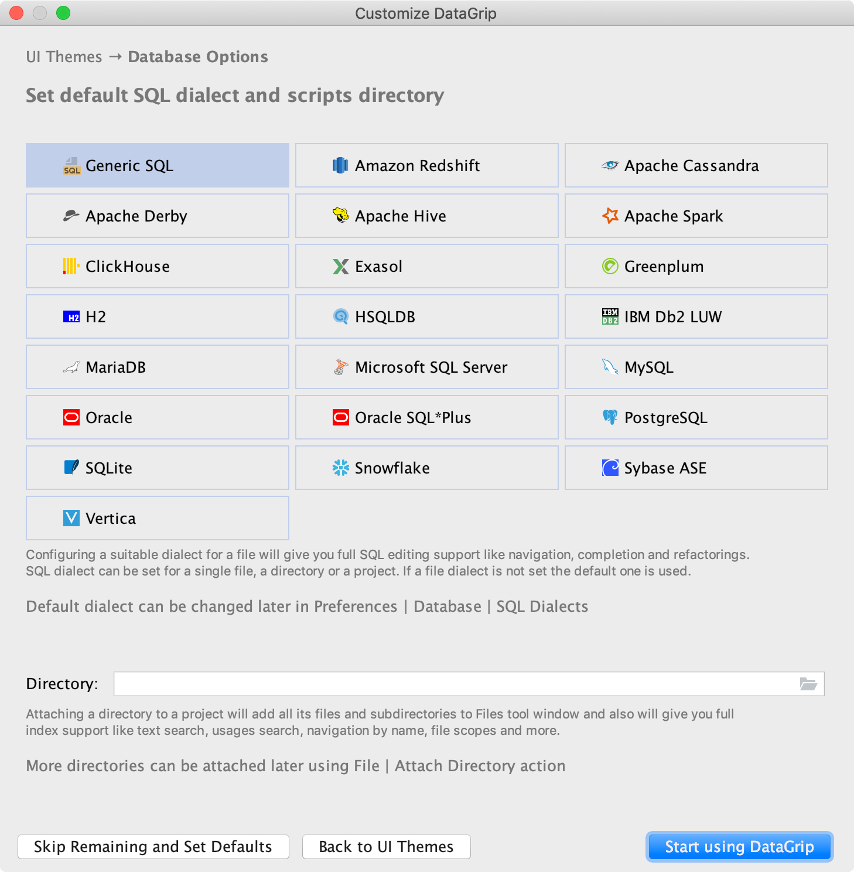Click the Apache Hive bee icon

[340, 216]
